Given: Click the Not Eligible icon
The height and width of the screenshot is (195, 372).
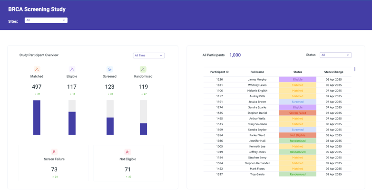Looking at the screenshot, I should pyautogui.click(x=127, y=152).
